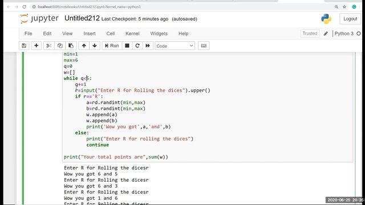Copy selected cells using the toolbar icon

coord(60,46)
